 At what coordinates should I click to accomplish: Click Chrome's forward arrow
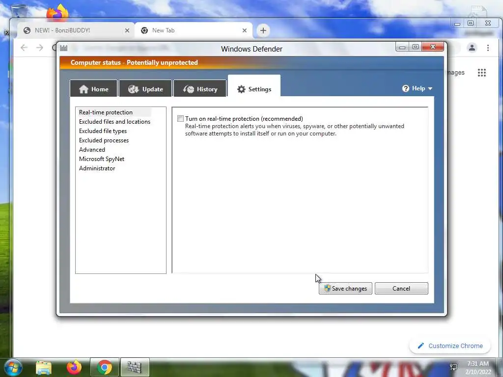39,48
